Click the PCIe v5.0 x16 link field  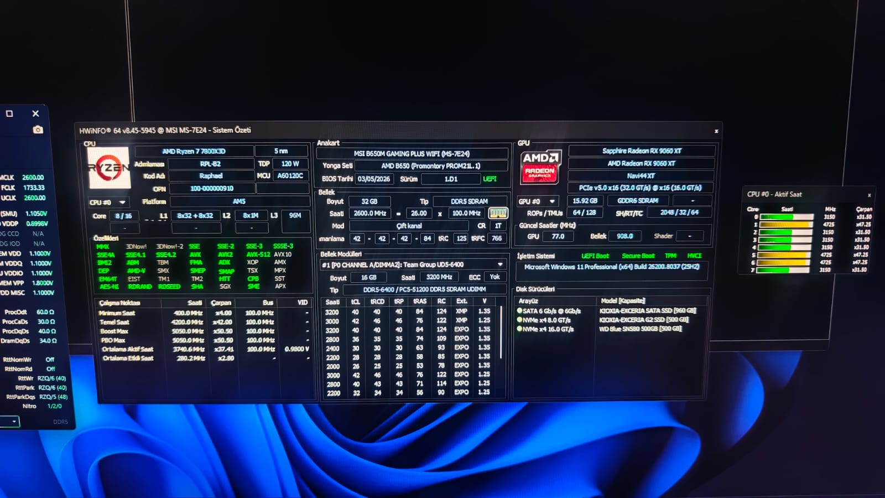tap(641, 188)
